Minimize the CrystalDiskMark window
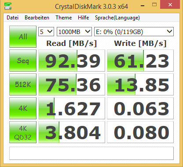The image size is (183, 167). tap(143, 6)
